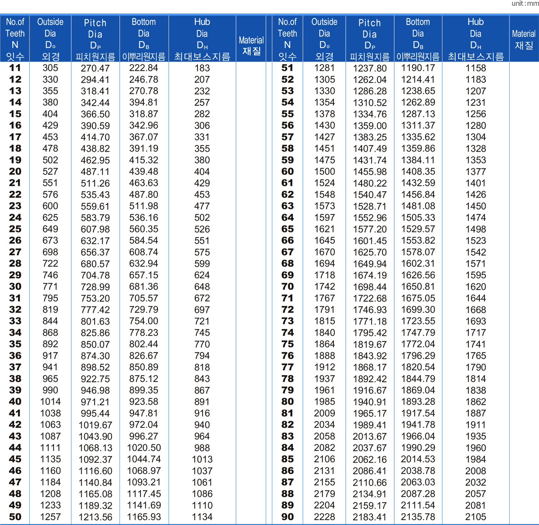The height and width of the screenshot is (525, 539).
Task: Click the right table's 'Material 재질' header
Action: [524, 39]
